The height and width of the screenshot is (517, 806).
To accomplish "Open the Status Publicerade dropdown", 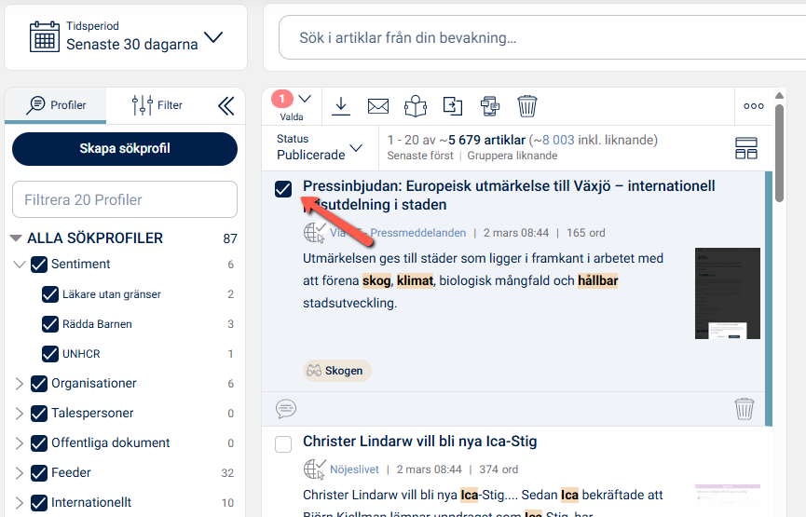I will point(320,147).
